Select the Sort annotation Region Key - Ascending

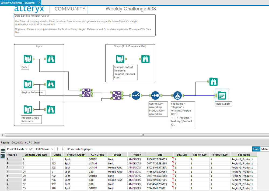(158, 109)
